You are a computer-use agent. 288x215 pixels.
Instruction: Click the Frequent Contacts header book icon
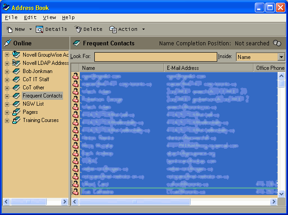(x=77, y=44)
